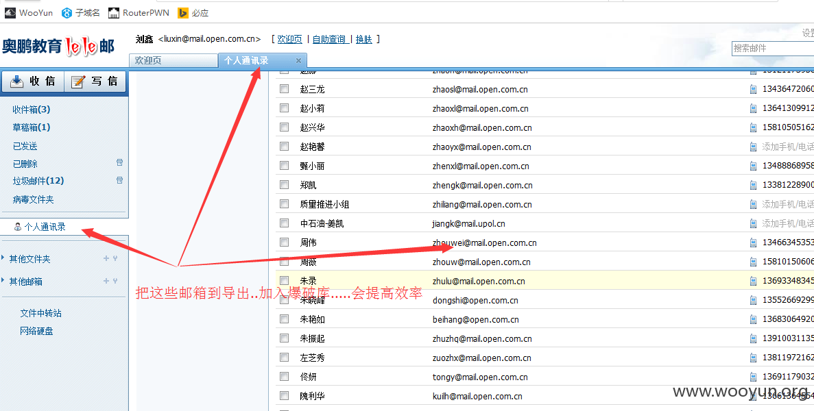Open the 收件箱(3) inbox folder
Viewport: 814px width, 411px height.
click(x=32, y=110)
